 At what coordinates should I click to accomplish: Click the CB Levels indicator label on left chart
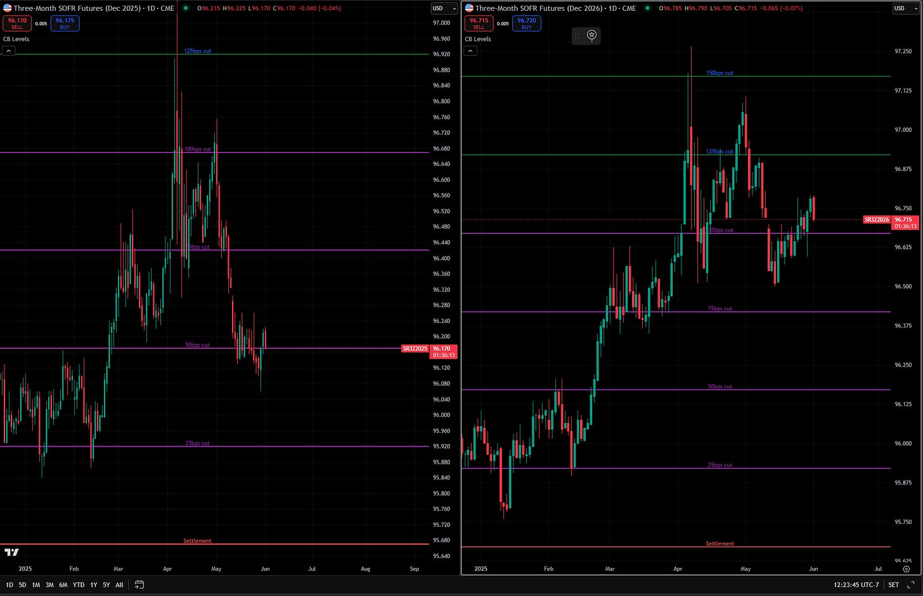tap(16, 39)
